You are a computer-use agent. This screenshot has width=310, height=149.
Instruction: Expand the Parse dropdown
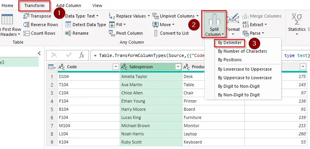point(263,33)
